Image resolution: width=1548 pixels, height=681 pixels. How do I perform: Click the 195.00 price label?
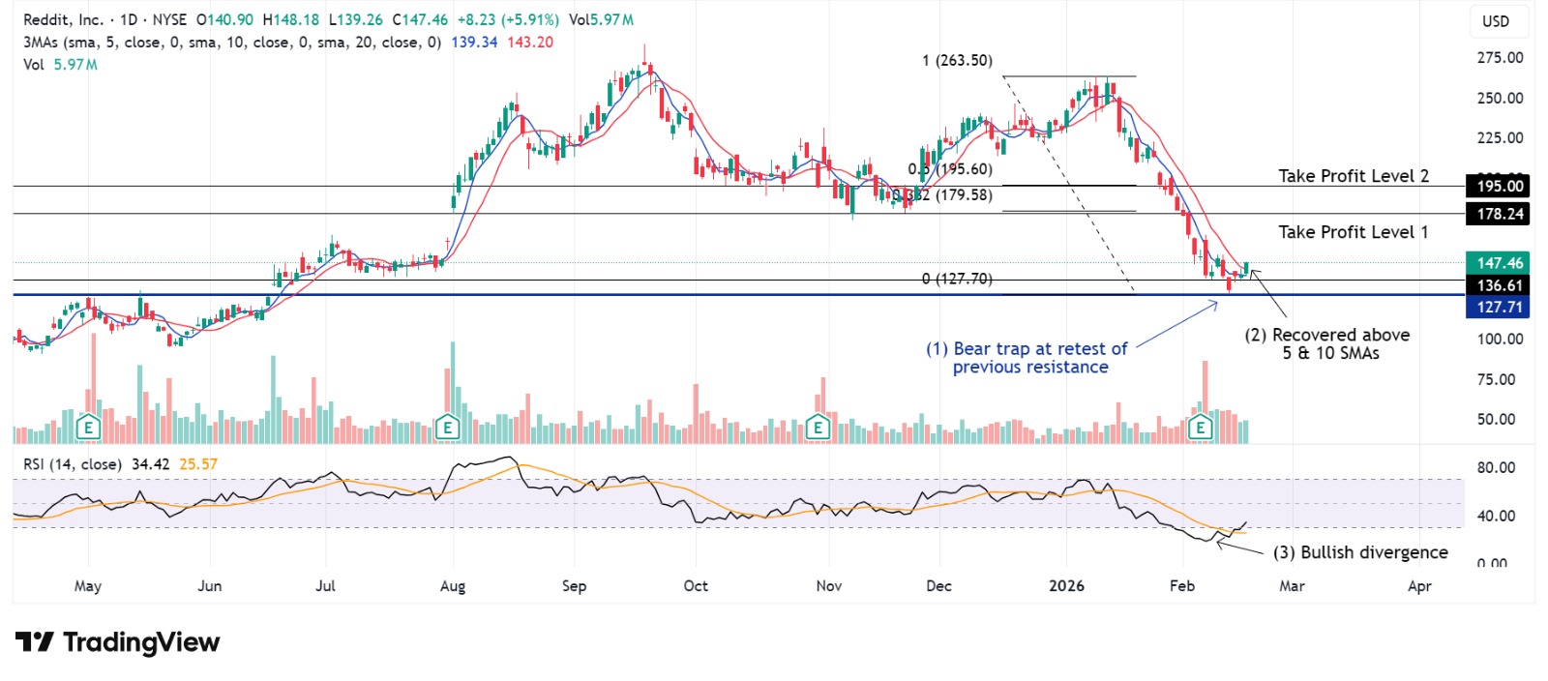[x=1499, y=187]
